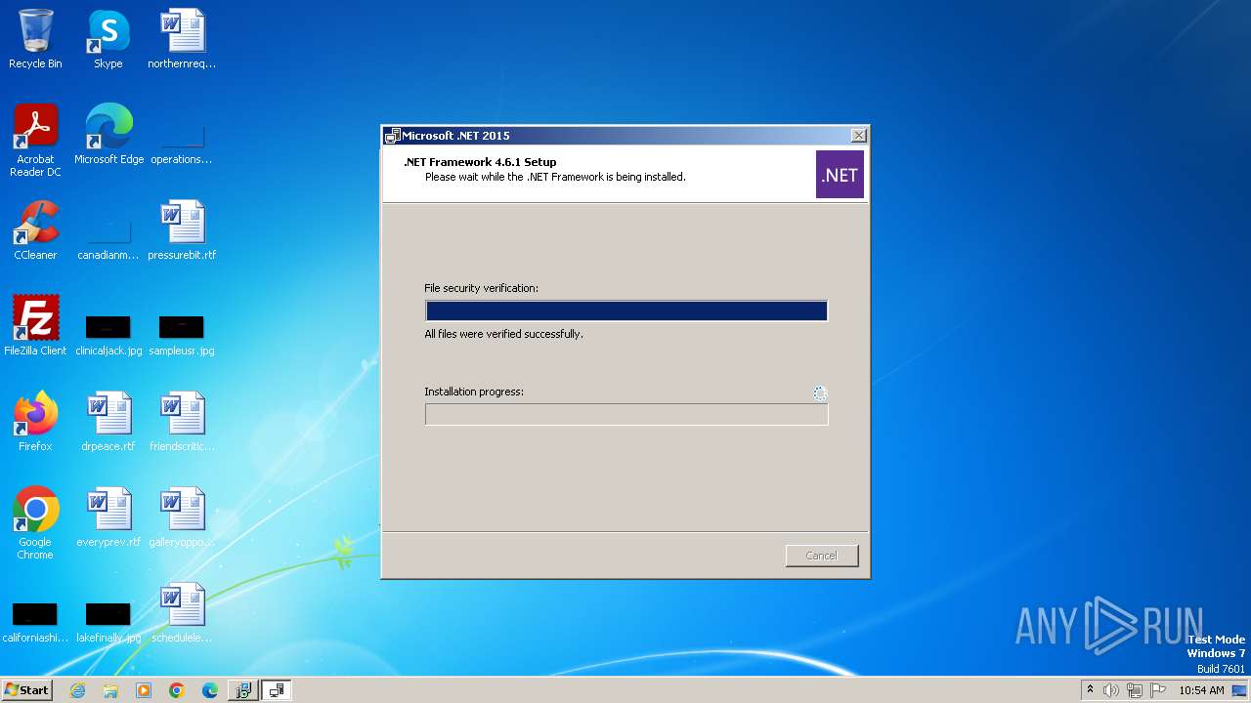1251x703 pixels.
Task: Open the network tray icon
Action: 1135,690
